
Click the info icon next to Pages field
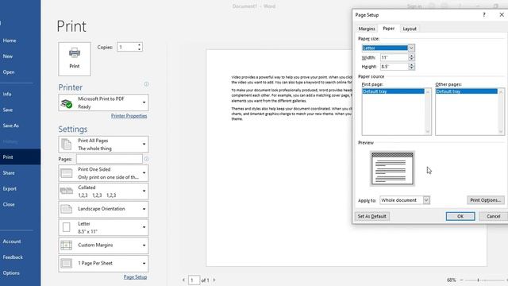[x=146, y=159]
